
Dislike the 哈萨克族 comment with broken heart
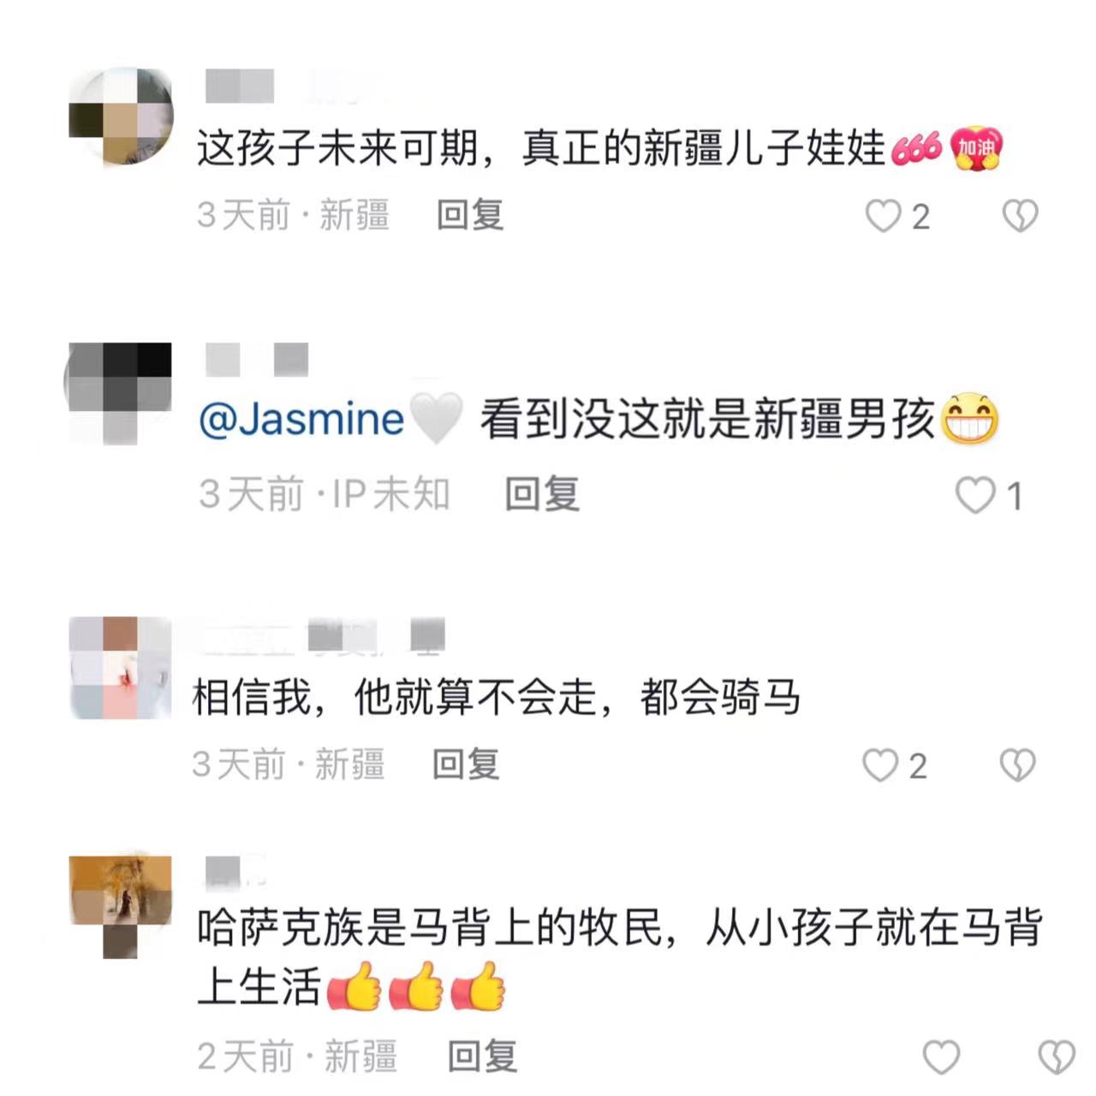[x=1056, y=1057]
